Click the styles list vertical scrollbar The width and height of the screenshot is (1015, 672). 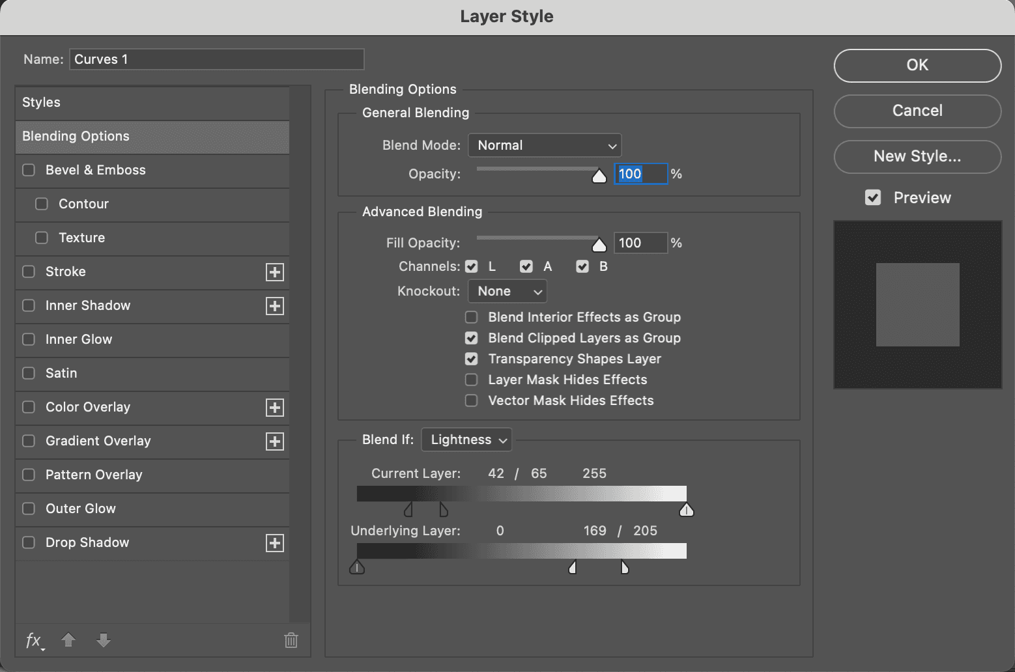[x=300, y=355]
